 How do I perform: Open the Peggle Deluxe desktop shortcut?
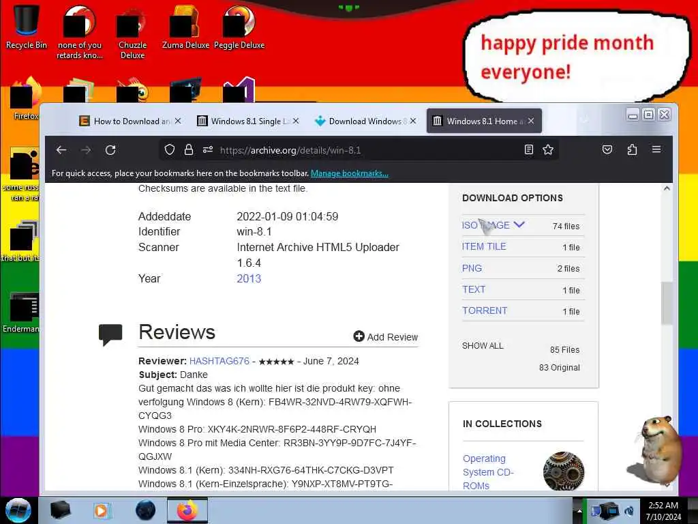(239, 27)
